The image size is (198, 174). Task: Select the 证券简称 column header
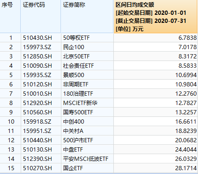87,17
